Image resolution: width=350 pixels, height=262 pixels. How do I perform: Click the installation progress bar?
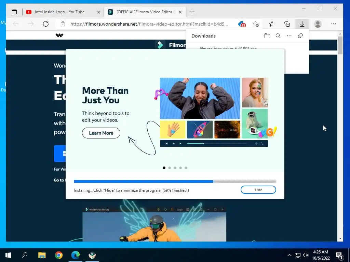click(x=175, y=181)
